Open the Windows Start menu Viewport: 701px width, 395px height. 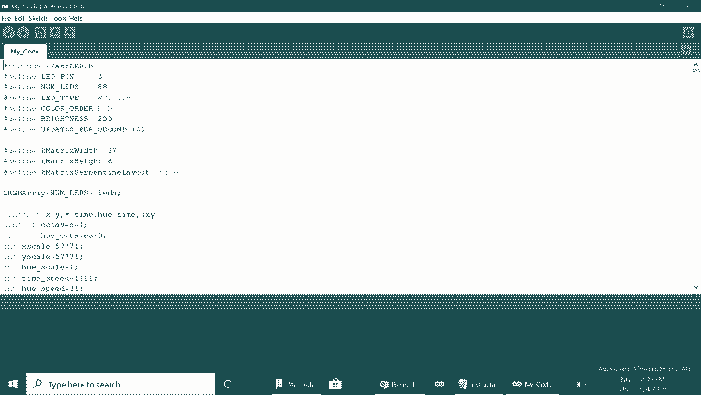click(13, 385)
